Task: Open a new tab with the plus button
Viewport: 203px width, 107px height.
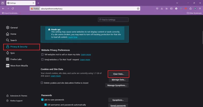Action: [38, 3]
